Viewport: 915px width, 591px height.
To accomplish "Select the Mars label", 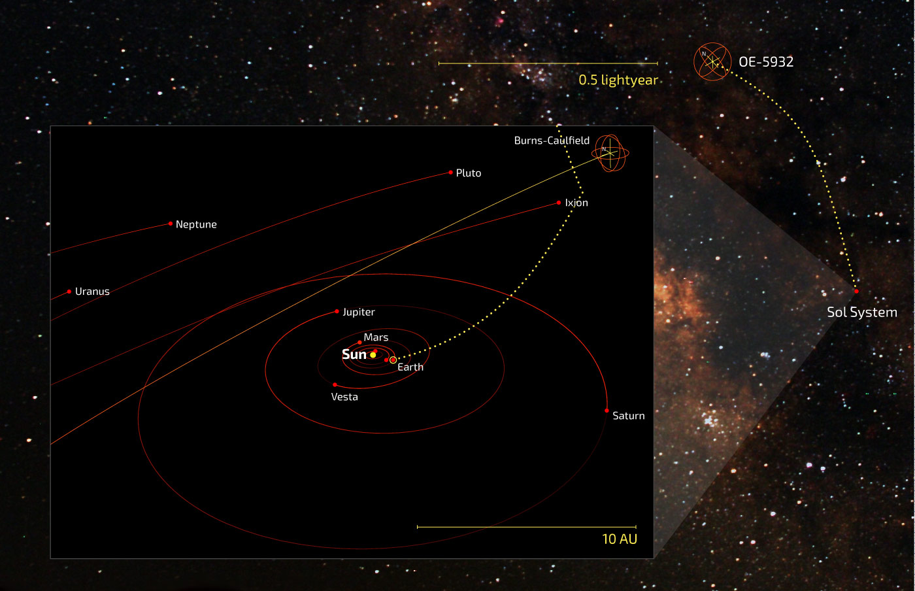I will click(376, 337).
